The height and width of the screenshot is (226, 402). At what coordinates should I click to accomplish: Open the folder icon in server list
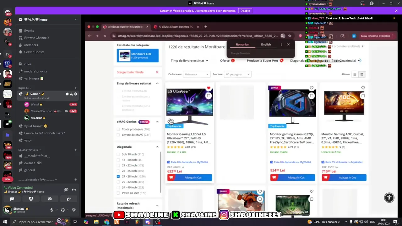coord(8,135)
